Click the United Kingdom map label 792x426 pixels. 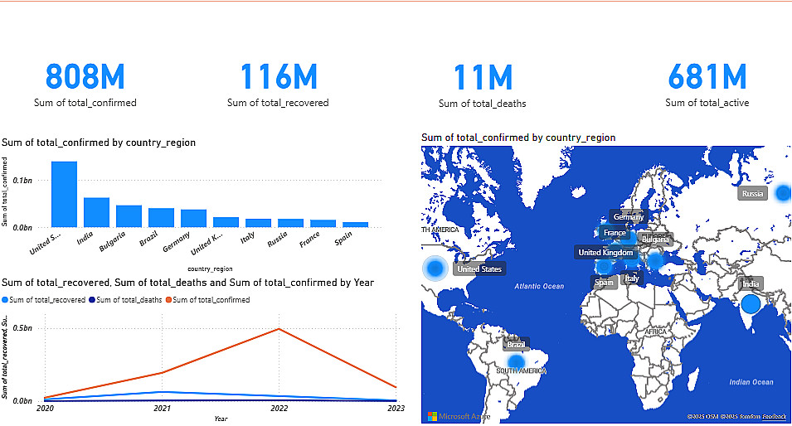(x=605, y=253)
